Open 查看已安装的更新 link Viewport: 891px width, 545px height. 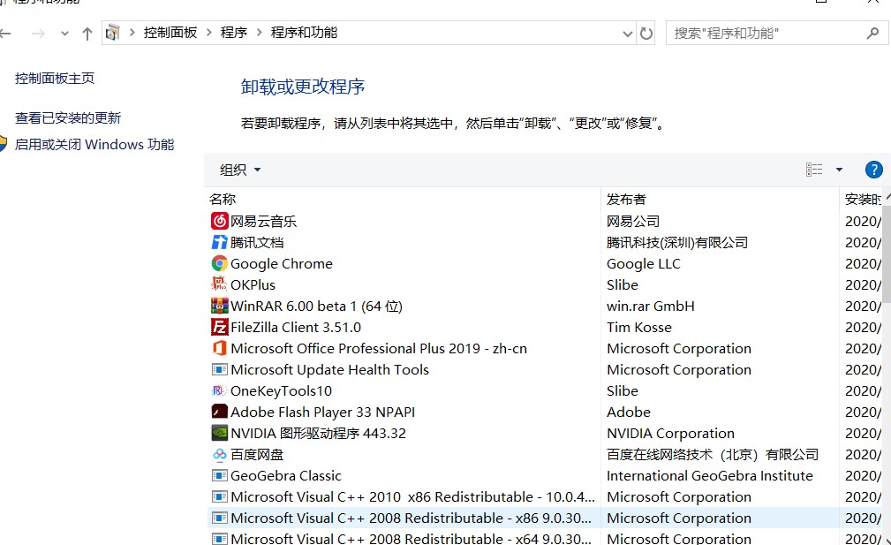point(68,117)
